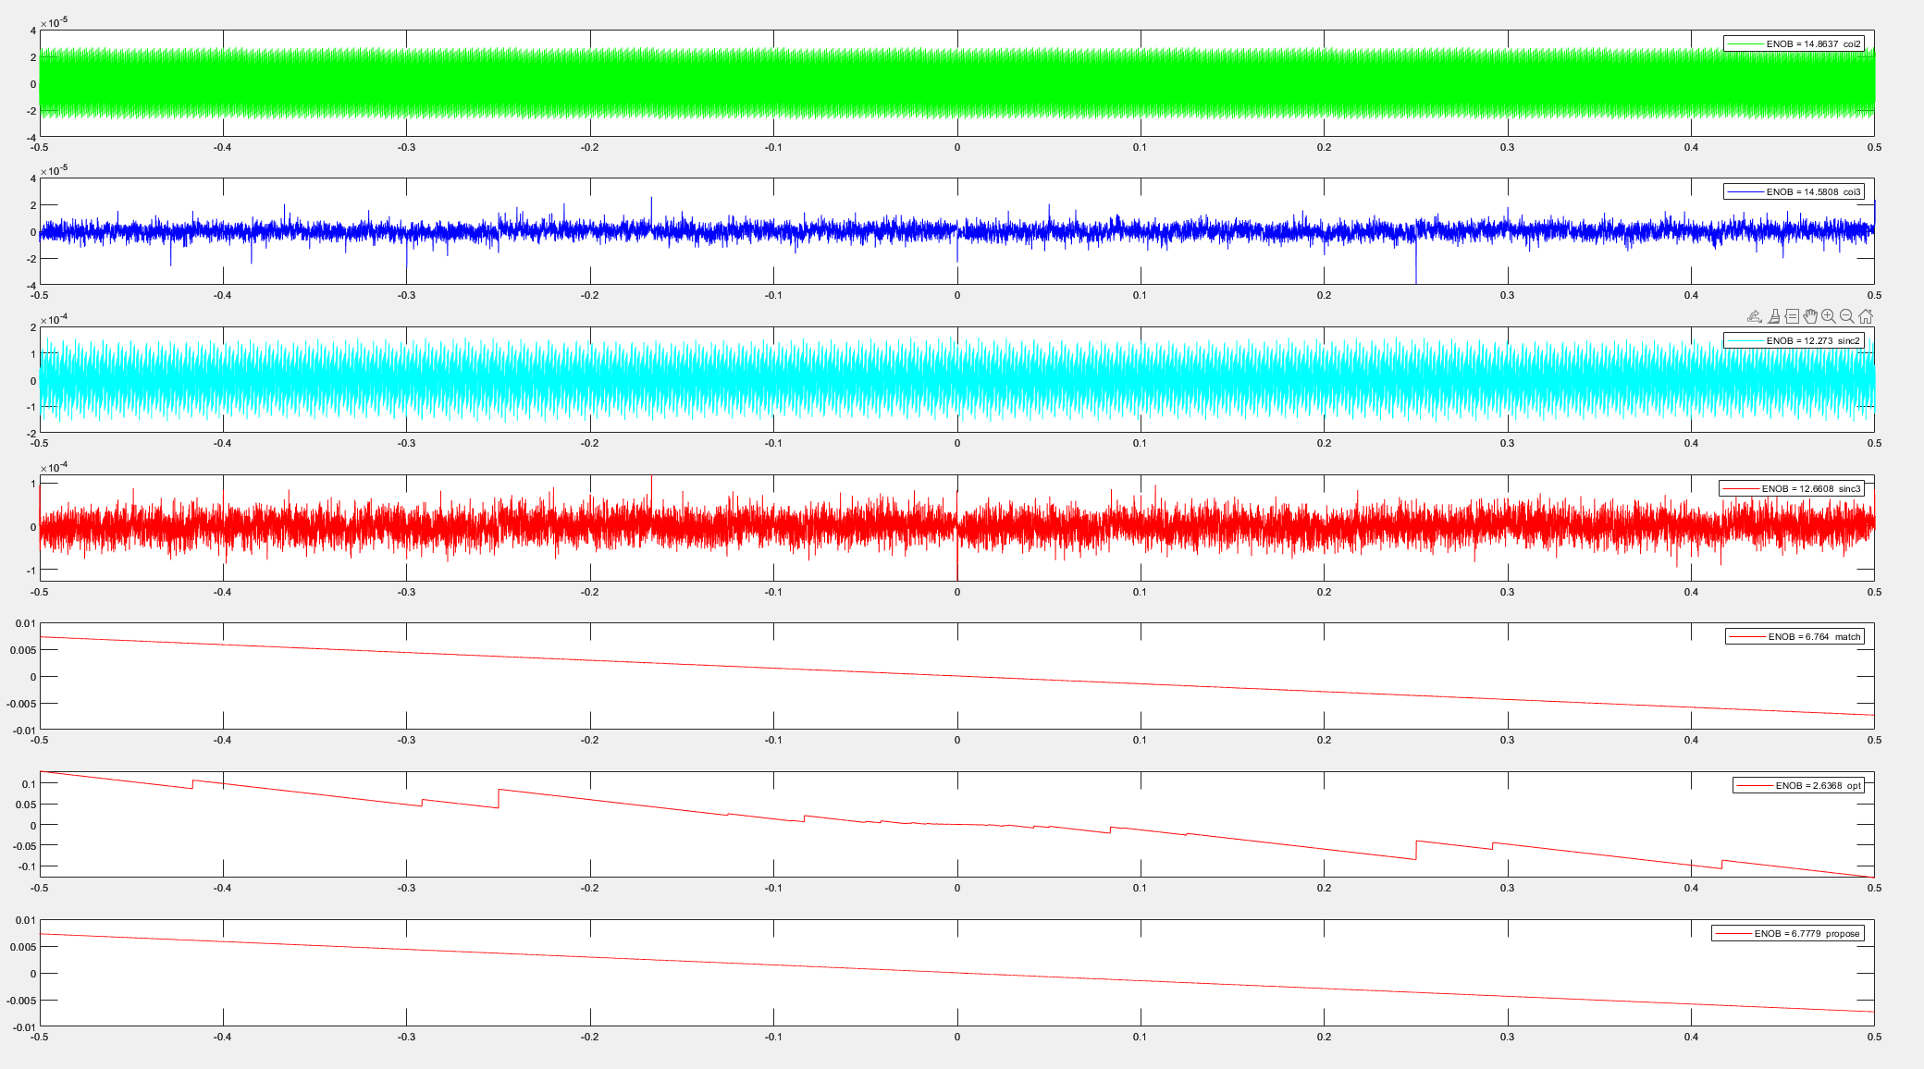The width and height of the screenshot is (1924, 1069).
Task: Click the sawtooth opt error plot
Action: [956, 824]
